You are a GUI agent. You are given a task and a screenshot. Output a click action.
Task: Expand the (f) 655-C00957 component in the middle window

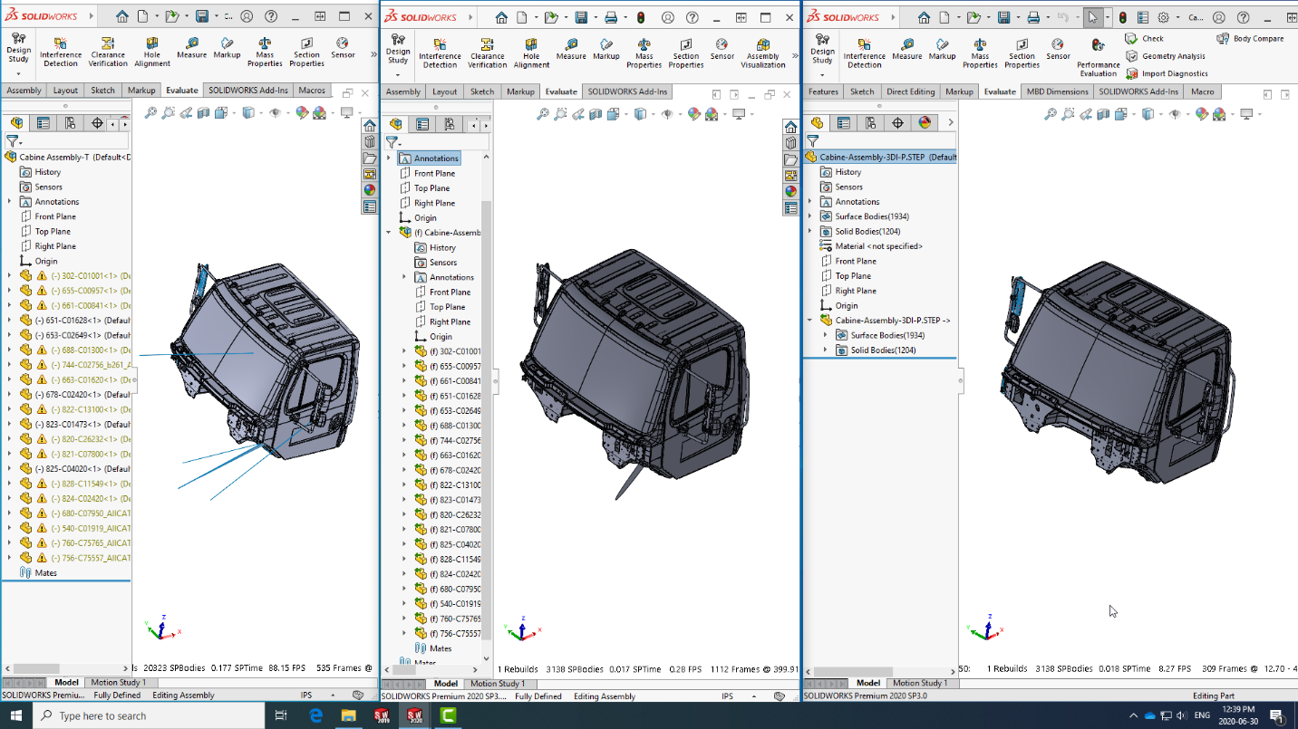pyautogui.click(x=404, y=367)
